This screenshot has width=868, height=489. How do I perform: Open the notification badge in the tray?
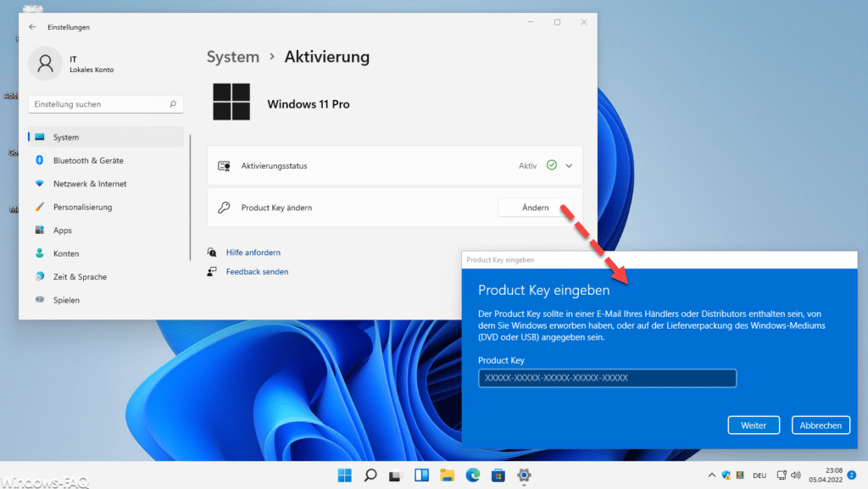tap(852, 475)
